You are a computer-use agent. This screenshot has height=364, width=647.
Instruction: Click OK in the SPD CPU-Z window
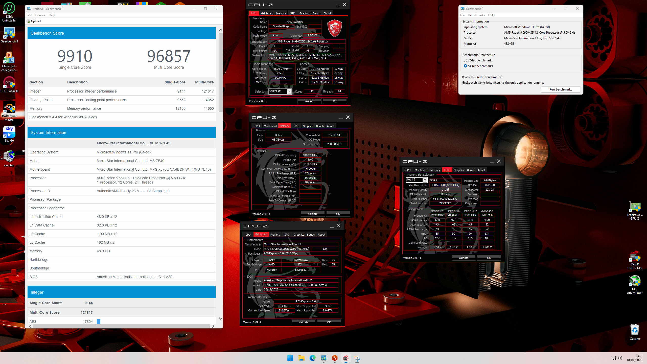(x=489, y=258)
